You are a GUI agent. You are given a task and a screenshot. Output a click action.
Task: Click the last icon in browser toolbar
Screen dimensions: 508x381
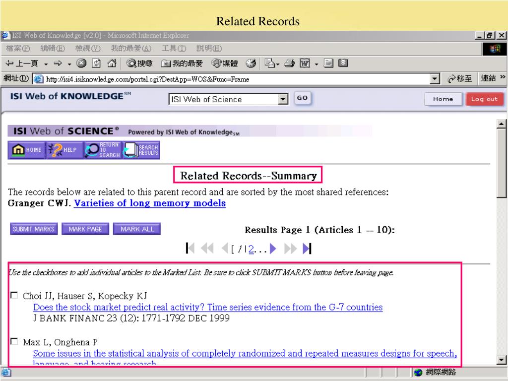343,63
